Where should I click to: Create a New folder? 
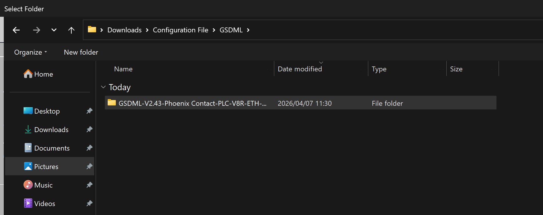coord(81,52)
